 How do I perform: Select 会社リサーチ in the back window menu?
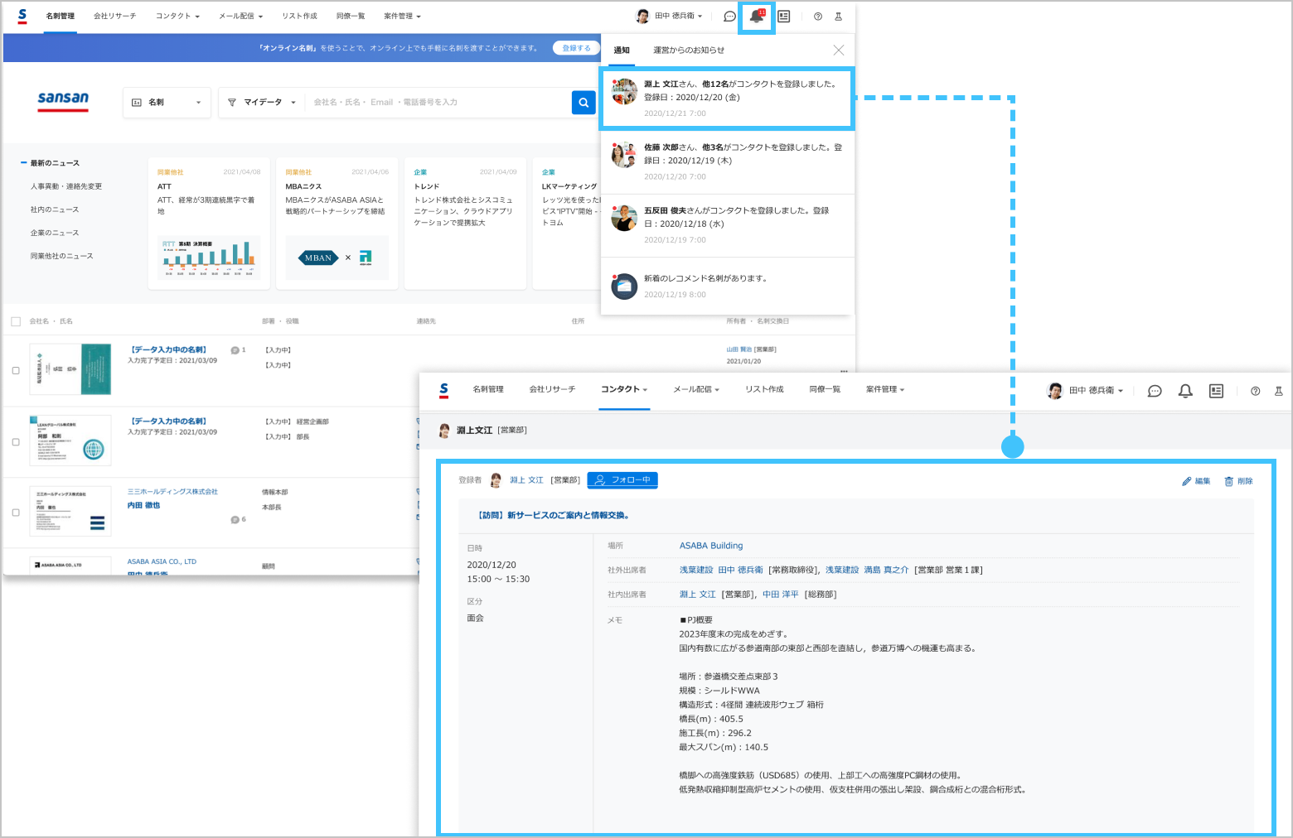[x=114, y=17]
